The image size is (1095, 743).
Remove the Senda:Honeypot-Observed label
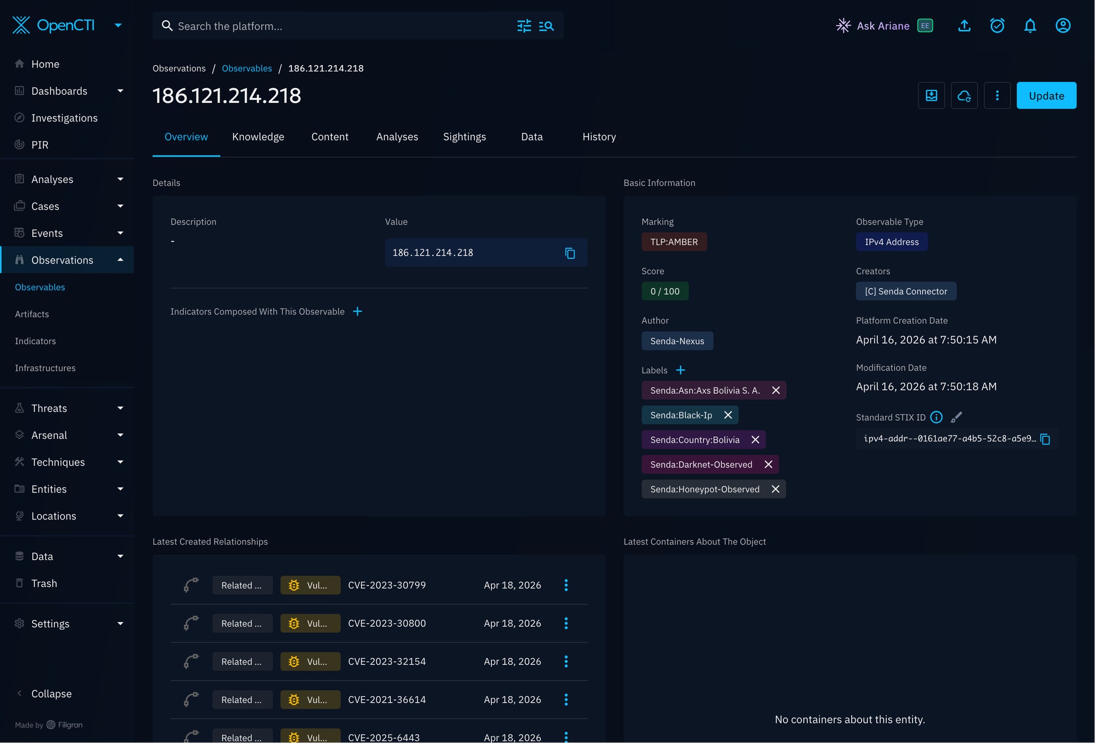[x=775, y=489]
